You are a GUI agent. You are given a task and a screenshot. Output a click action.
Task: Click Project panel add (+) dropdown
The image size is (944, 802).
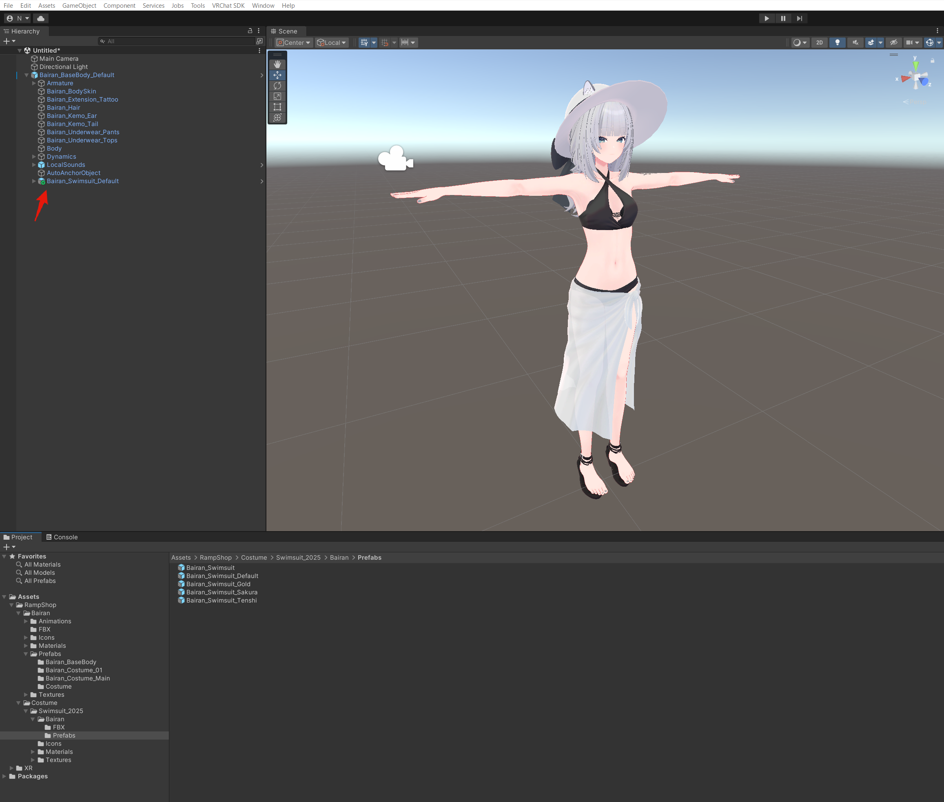coord(9,547)
